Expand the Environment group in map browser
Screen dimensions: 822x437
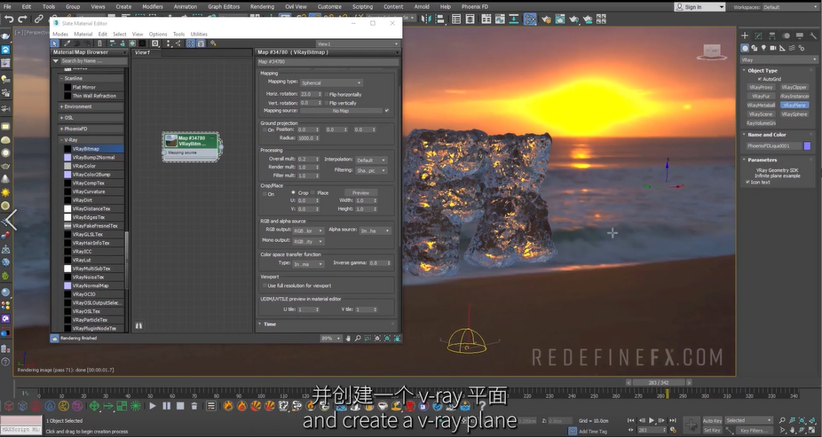[91, 106]
